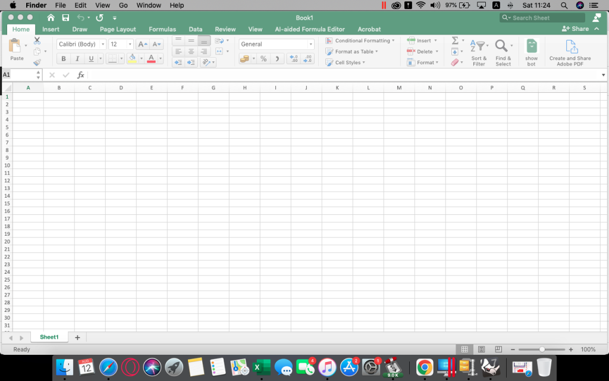Cut selection with the scissors icon
The height and width of the screenshot is (381, 609).
pos(37,40)
